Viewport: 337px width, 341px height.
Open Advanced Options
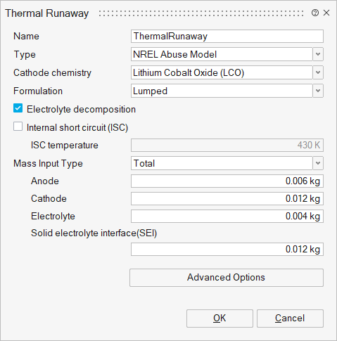(227, 278)
